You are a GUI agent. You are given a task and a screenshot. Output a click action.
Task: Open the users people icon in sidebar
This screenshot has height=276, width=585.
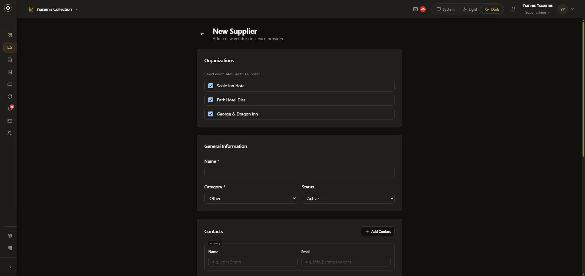[10, 133]
